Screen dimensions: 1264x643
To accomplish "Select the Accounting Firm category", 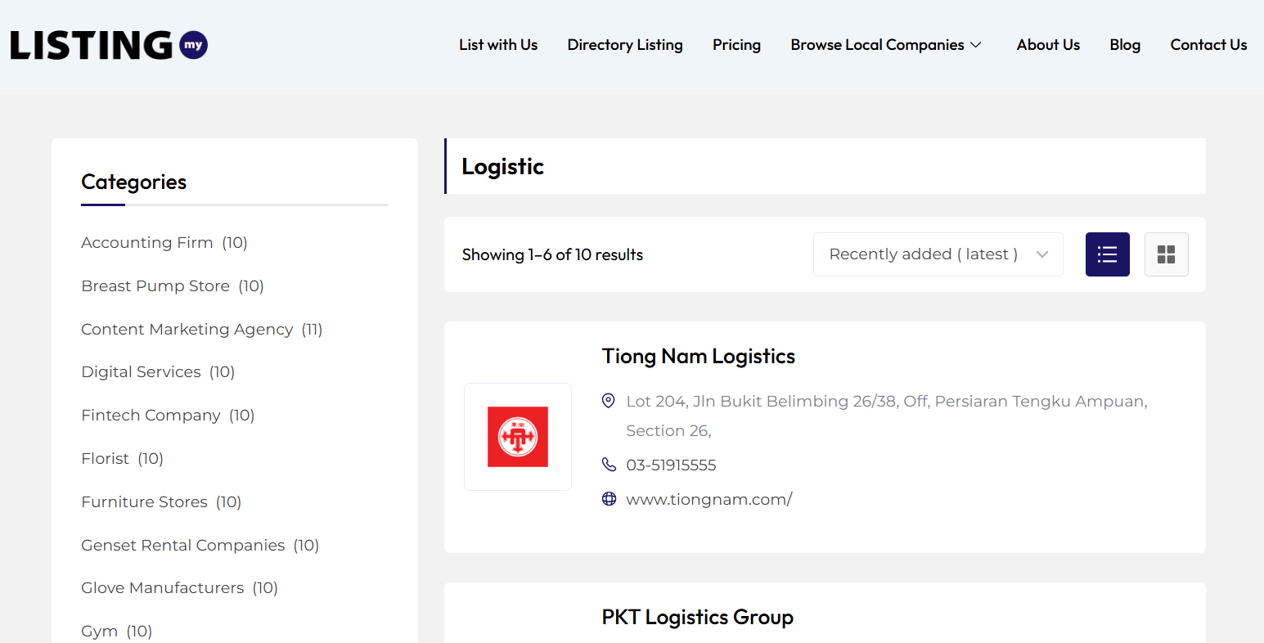I will (x=147, y=243).
